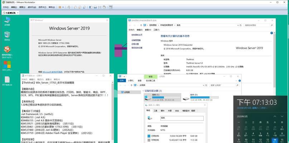Viewport: 289px width, 143px height.
Task: Click 远程设置 link in System window
Action: [135, 44]
